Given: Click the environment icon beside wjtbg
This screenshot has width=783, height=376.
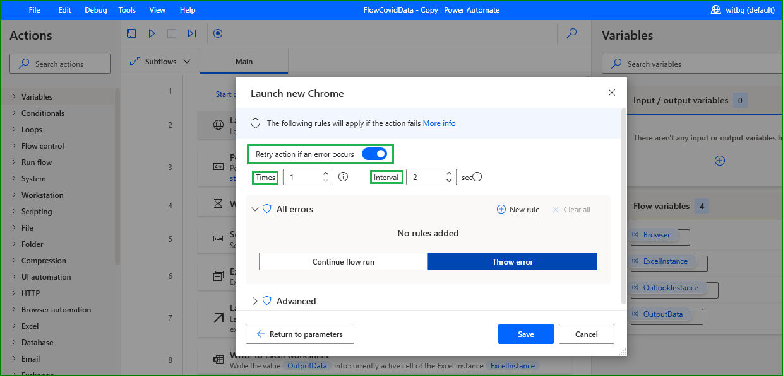Looking at the screenshot, I should tap(716, 9).
